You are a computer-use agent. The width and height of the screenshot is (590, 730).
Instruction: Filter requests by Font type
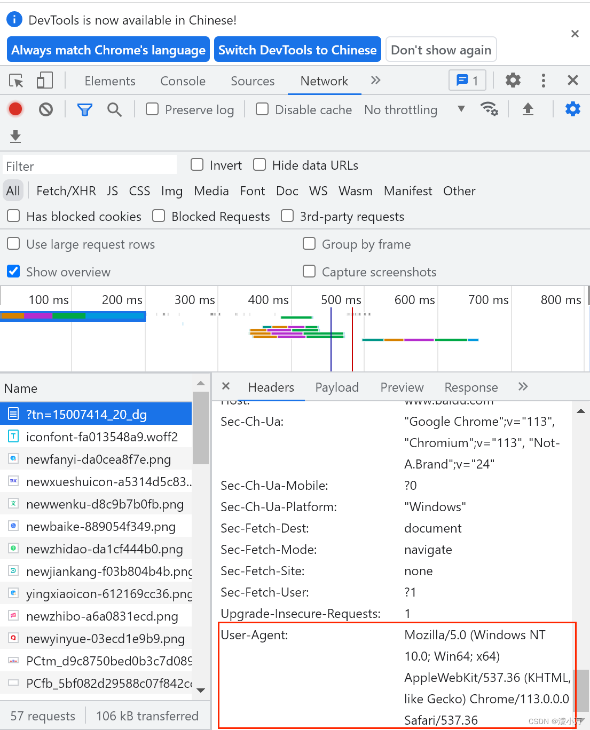coord(253,191)
